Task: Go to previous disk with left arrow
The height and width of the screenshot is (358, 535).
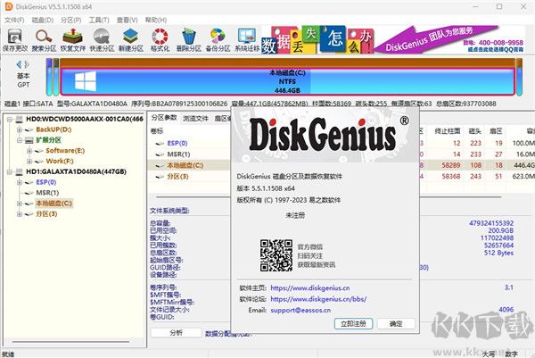Action: (x=19, y=64)
